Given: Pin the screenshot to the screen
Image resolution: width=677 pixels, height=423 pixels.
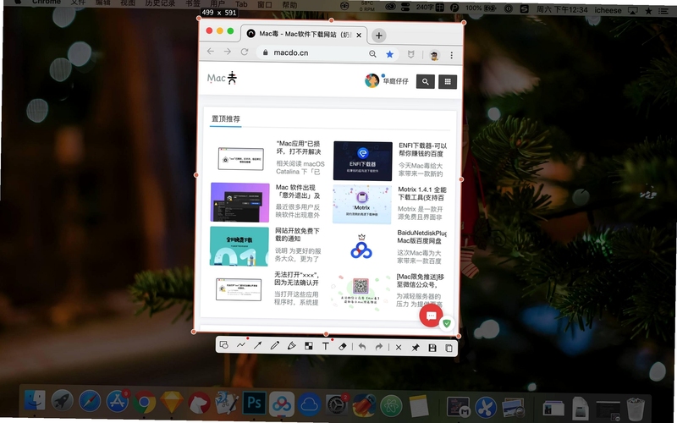Looking at the screenshot, I should tap(416, 348).
